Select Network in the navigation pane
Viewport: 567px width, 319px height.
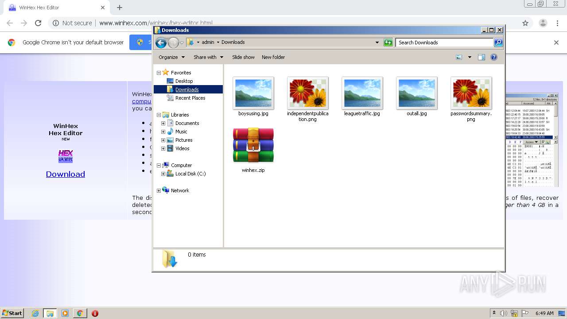coord(180,191)
